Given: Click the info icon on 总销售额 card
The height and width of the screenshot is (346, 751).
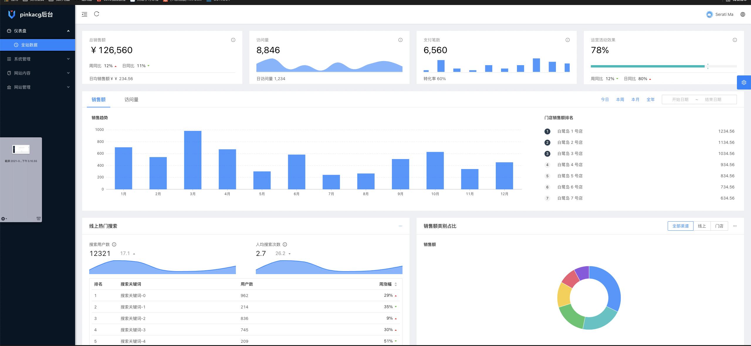Looking at the screenshot, I should (233, 40).
